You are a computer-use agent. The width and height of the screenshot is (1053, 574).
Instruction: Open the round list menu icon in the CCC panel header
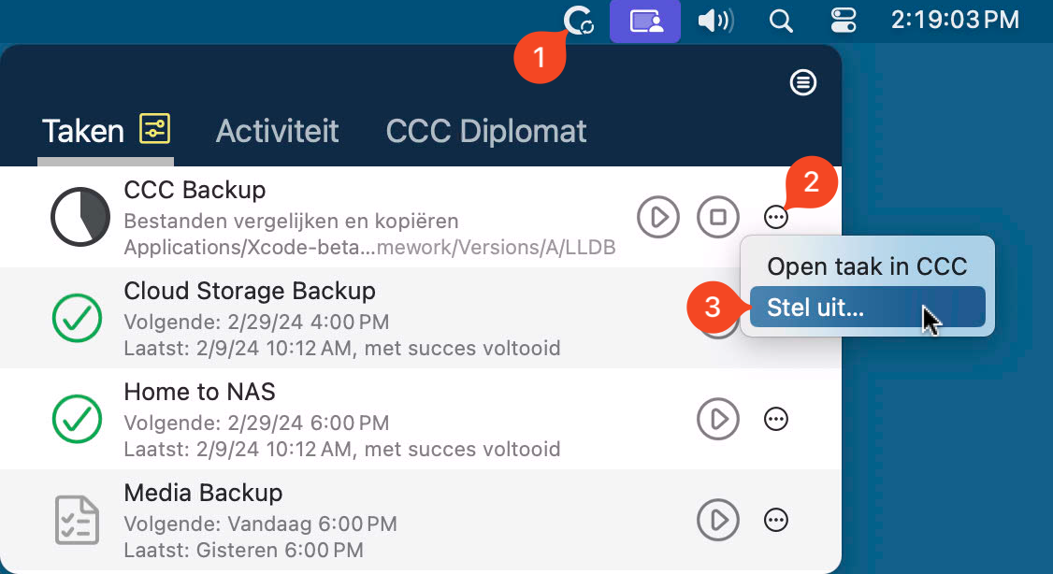802,82
